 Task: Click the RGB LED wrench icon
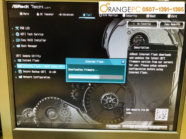pos(17,28)
